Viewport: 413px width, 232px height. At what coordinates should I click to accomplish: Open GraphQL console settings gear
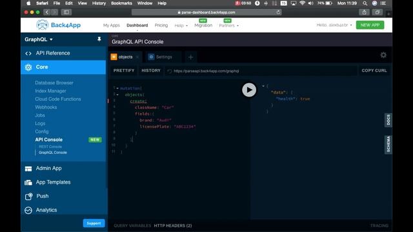pos(383,55)
